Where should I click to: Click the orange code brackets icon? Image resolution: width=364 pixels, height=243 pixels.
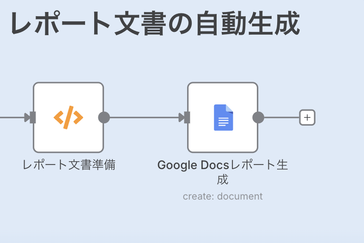coord(68,117)
